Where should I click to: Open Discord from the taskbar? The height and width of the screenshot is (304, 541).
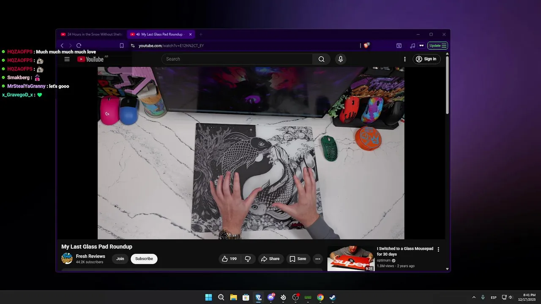(x=271, y=297)
